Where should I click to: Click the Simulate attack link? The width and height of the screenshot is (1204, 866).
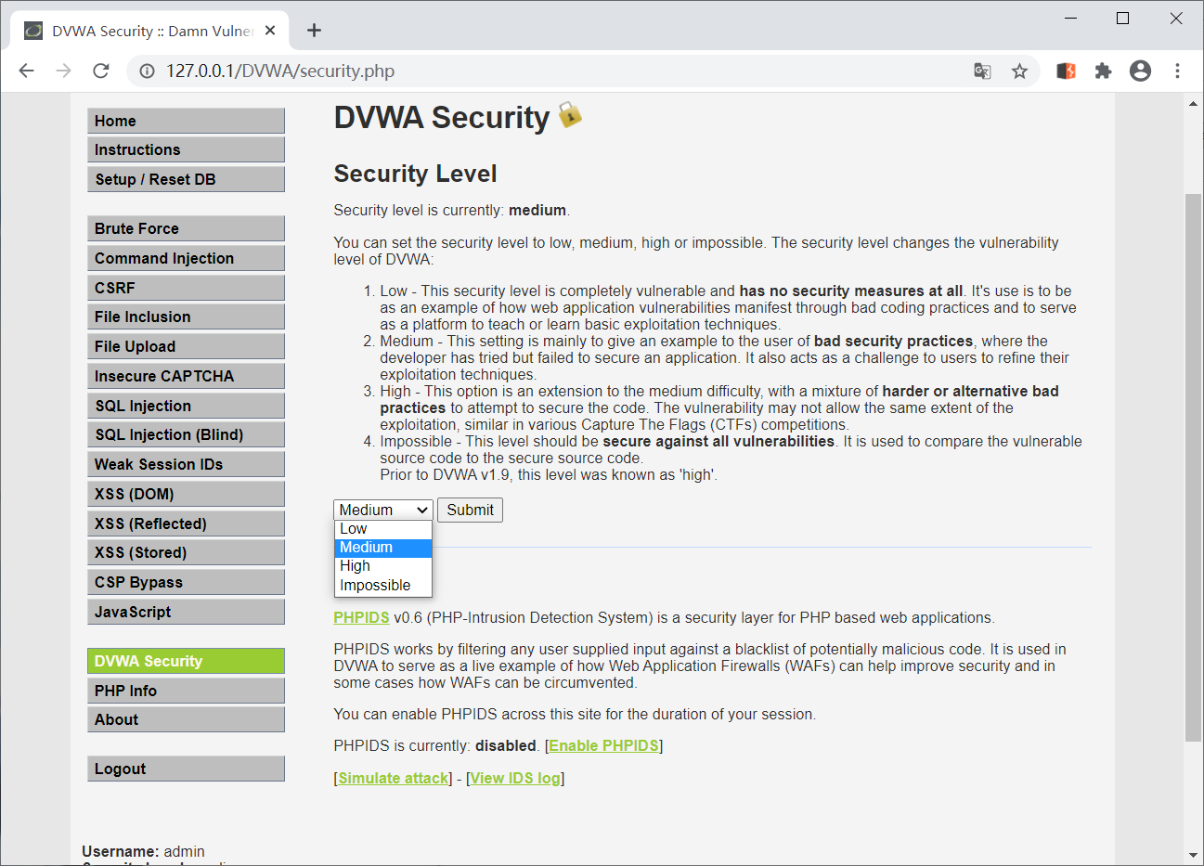point(394,778)
